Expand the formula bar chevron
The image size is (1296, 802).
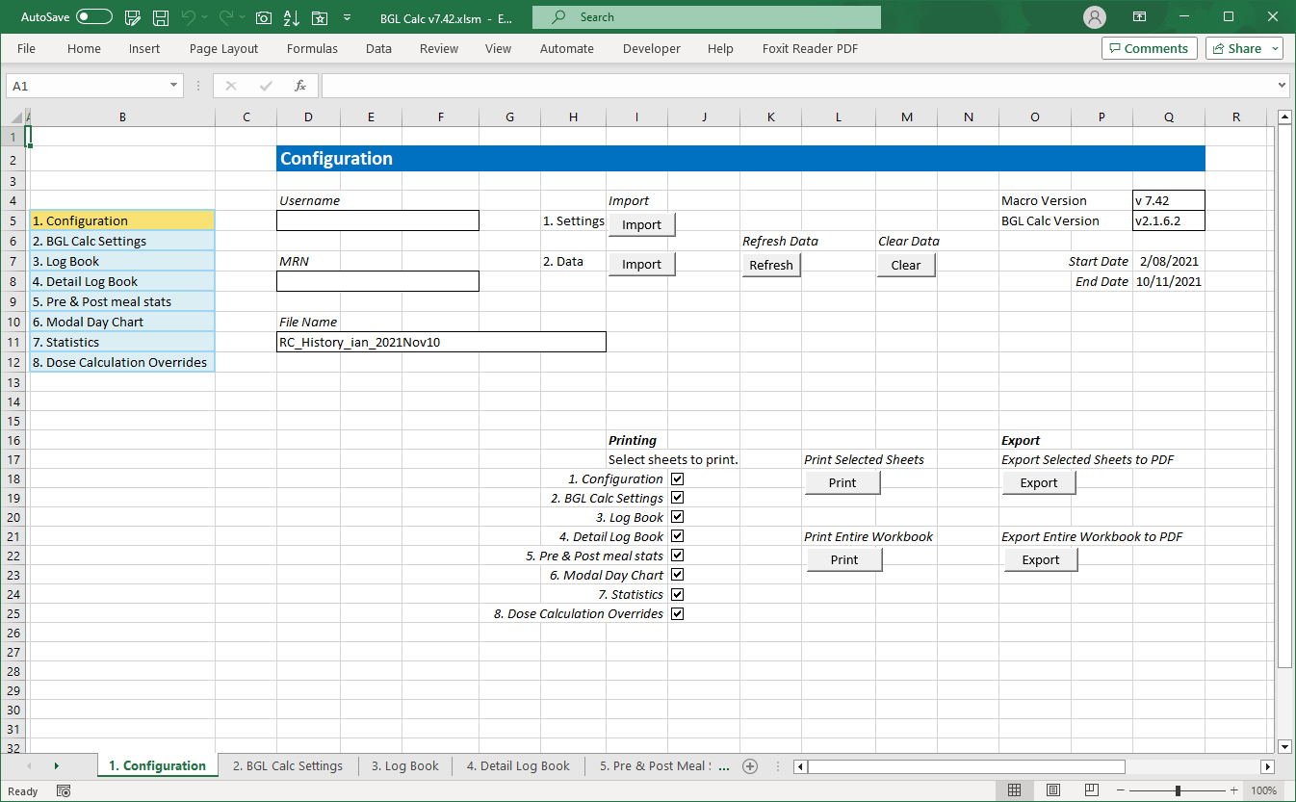[x=1281, y=86]
